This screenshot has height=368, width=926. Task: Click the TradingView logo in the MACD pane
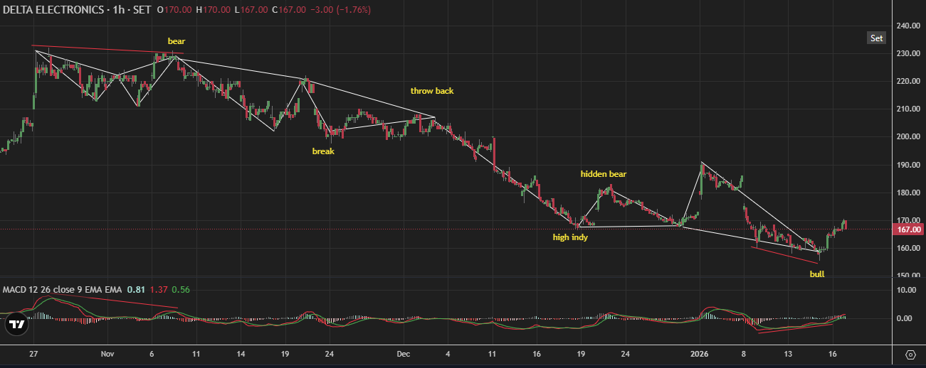click(17, 325)
